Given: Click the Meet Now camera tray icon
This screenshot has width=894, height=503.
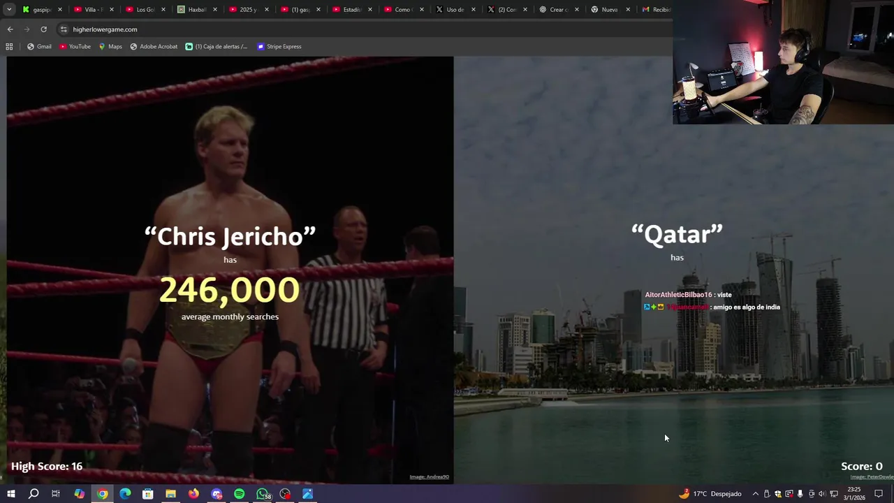Looking at the screenshot, I should [812, 494].
